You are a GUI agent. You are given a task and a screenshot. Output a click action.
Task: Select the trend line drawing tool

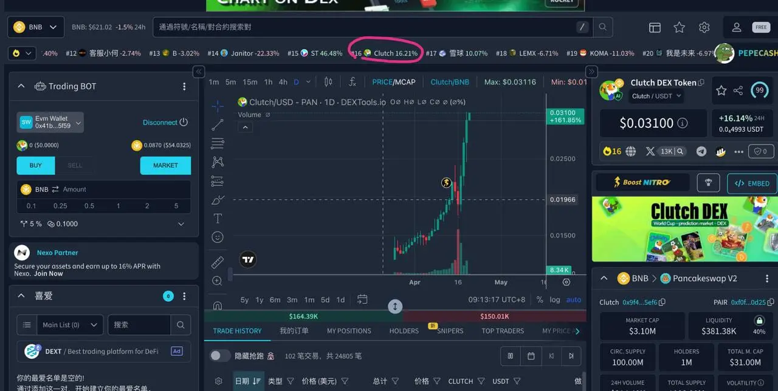tap(218, 125)
